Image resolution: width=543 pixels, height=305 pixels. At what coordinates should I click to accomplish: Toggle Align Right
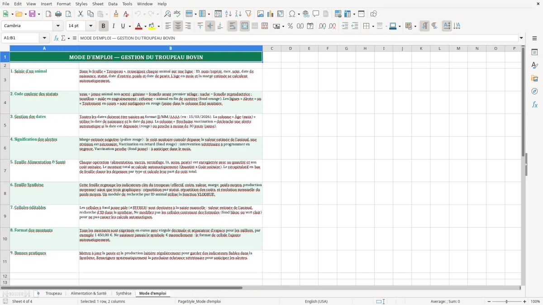pos(188,26)
